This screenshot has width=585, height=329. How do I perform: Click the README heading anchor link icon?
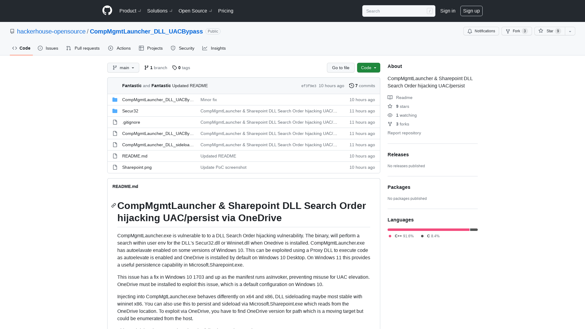pyautogui.click(x=114, y=206)
